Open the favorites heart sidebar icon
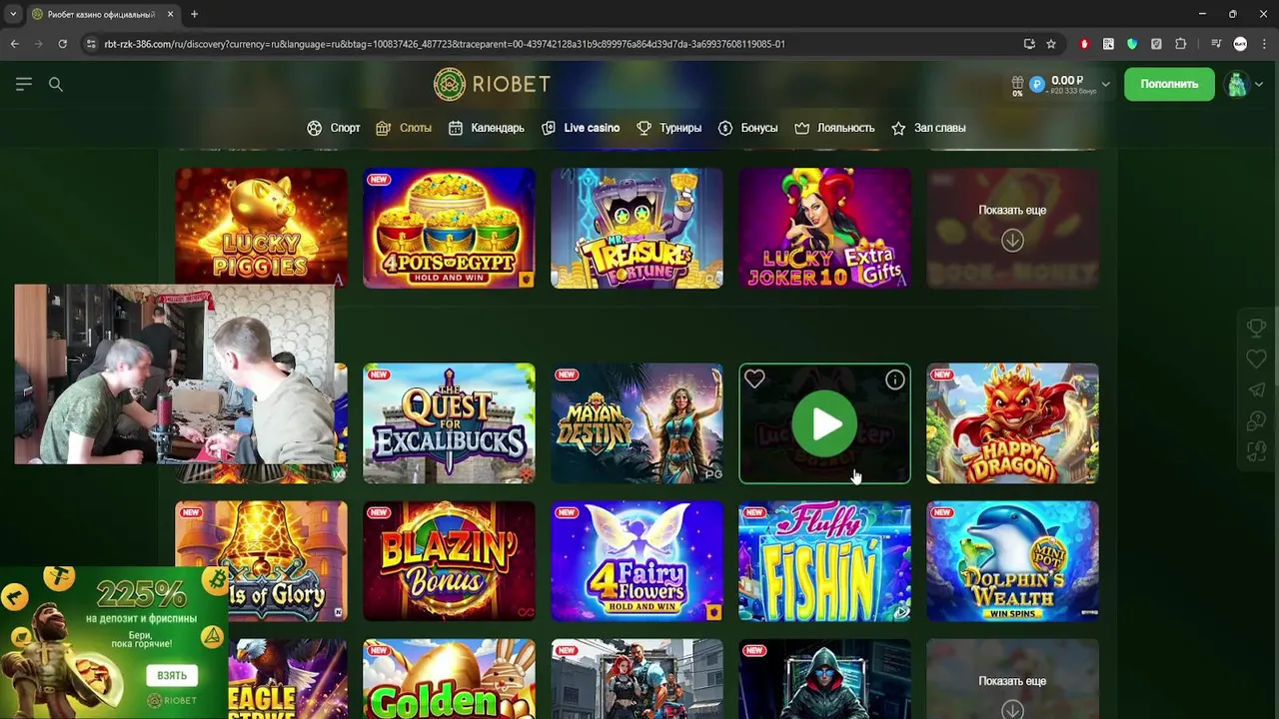This screenshot has height=719, width=1279. (x=1256, y=359)
